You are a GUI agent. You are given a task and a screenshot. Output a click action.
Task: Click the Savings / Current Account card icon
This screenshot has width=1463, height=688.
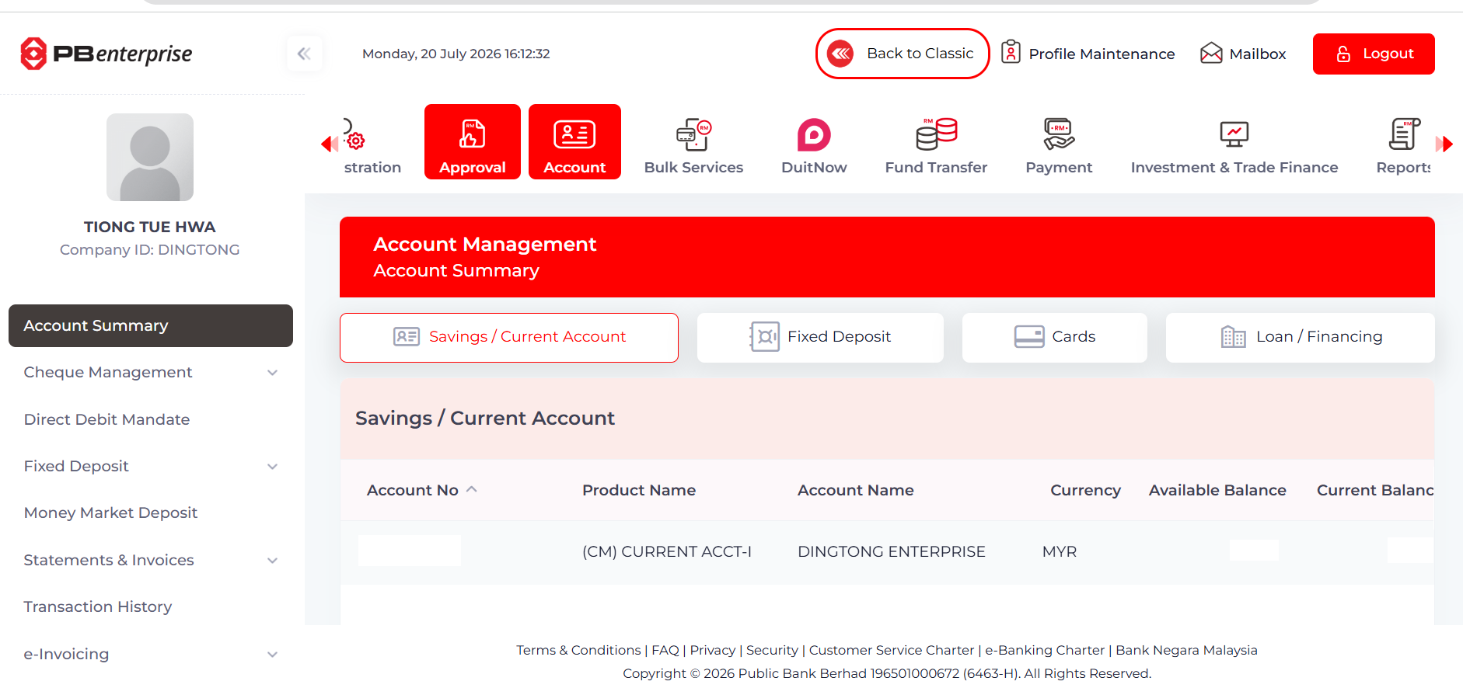point(407,336)
